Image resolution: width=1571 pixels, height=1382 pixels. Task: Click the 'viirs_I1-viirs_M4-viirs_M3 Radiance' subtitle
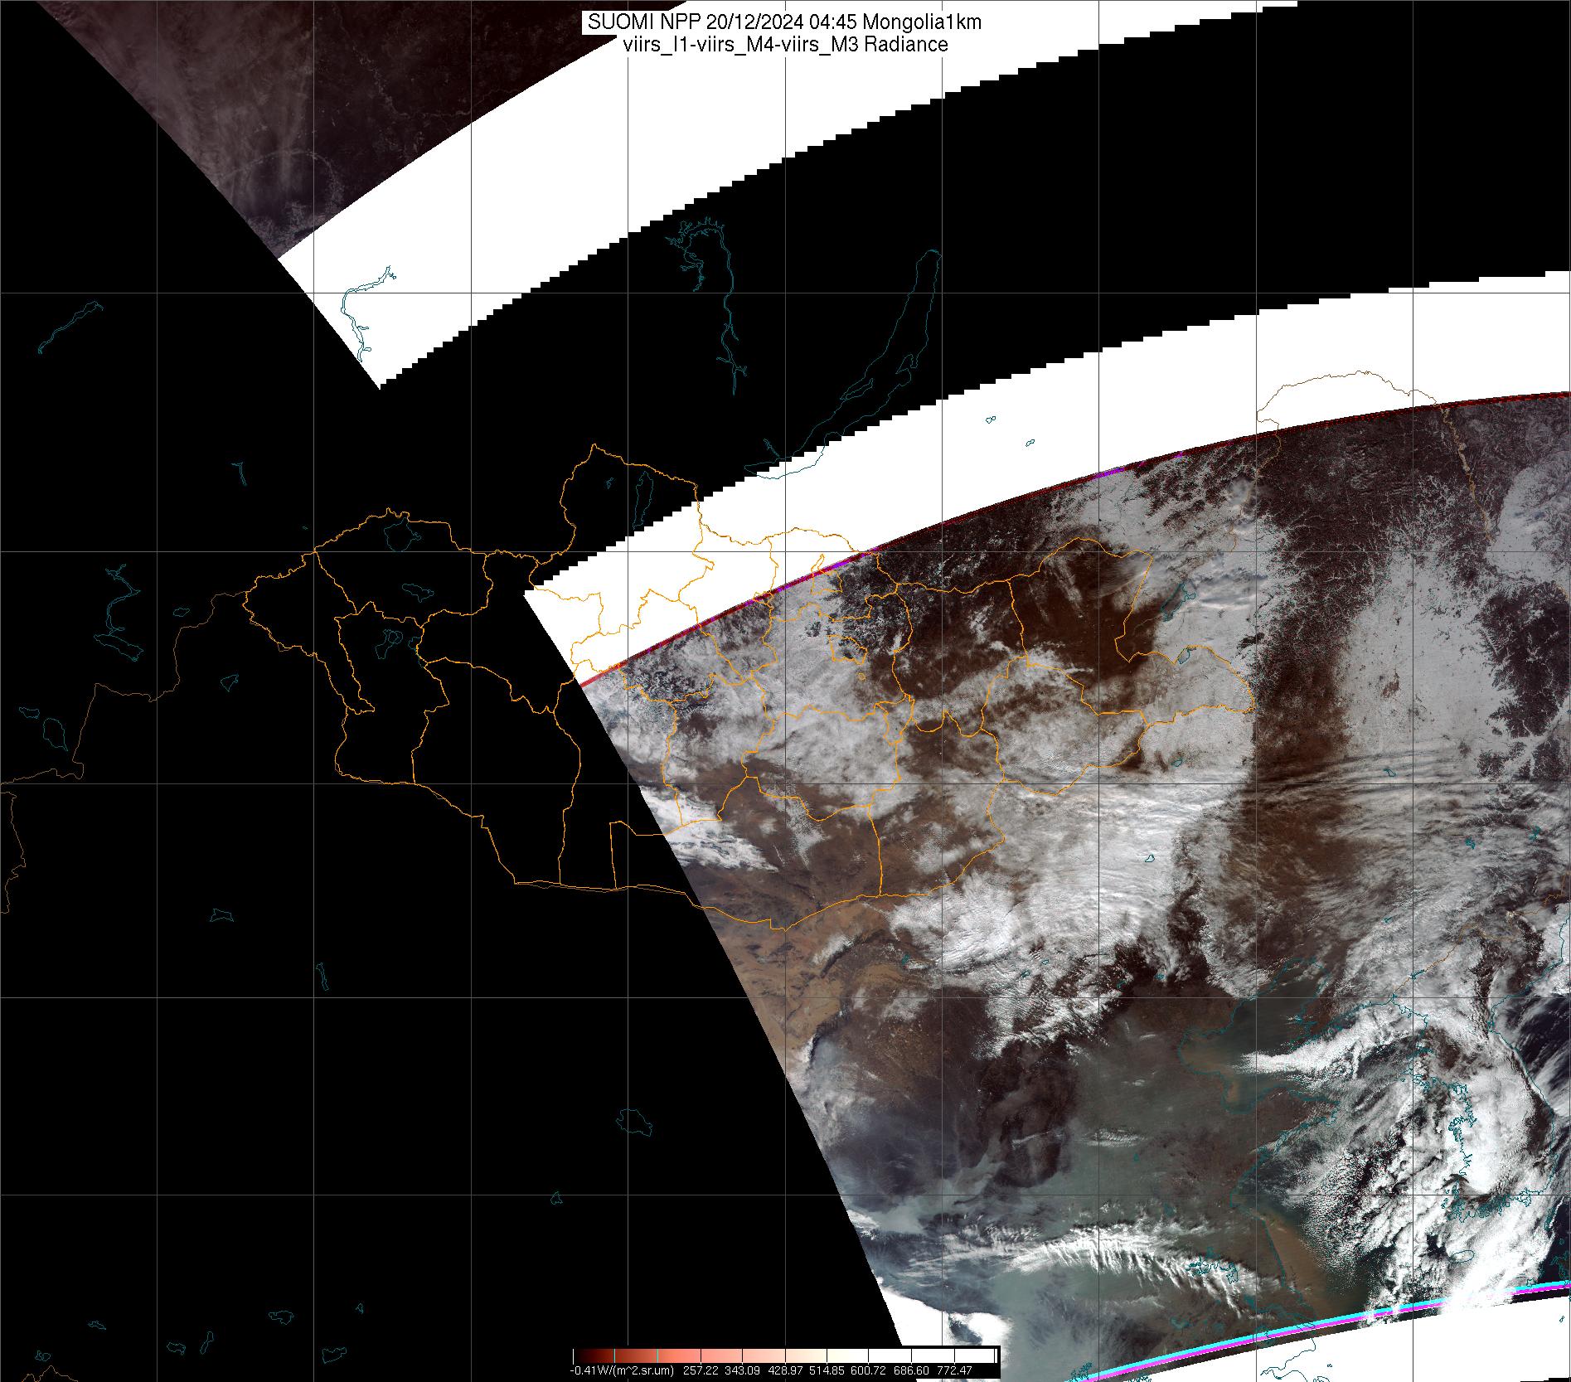tap(784, 45)
